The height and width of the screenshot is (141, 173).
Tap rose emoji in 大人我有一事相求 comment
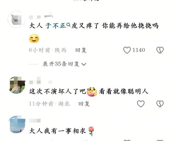point(91,131)
